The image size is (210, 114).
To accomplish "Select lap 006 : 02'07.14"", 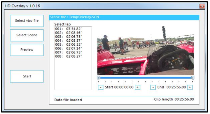I will 73,48.
